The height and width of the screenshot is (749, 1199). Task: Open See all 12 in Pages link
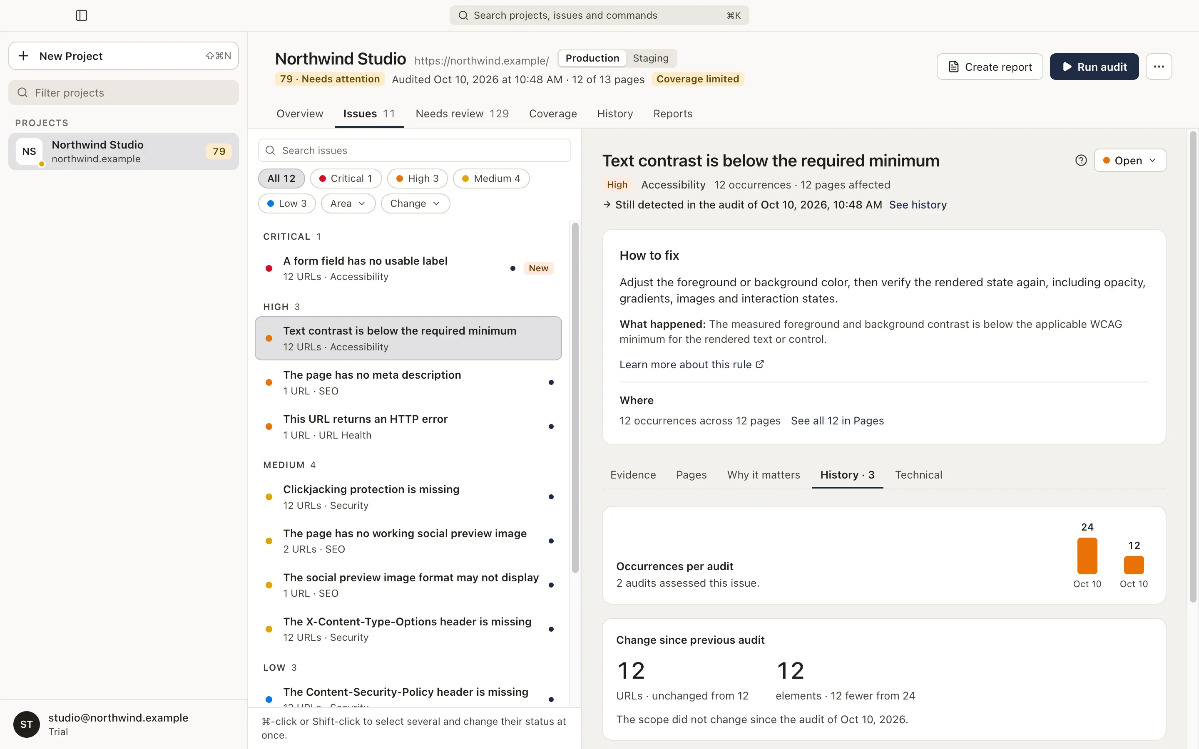837,421
